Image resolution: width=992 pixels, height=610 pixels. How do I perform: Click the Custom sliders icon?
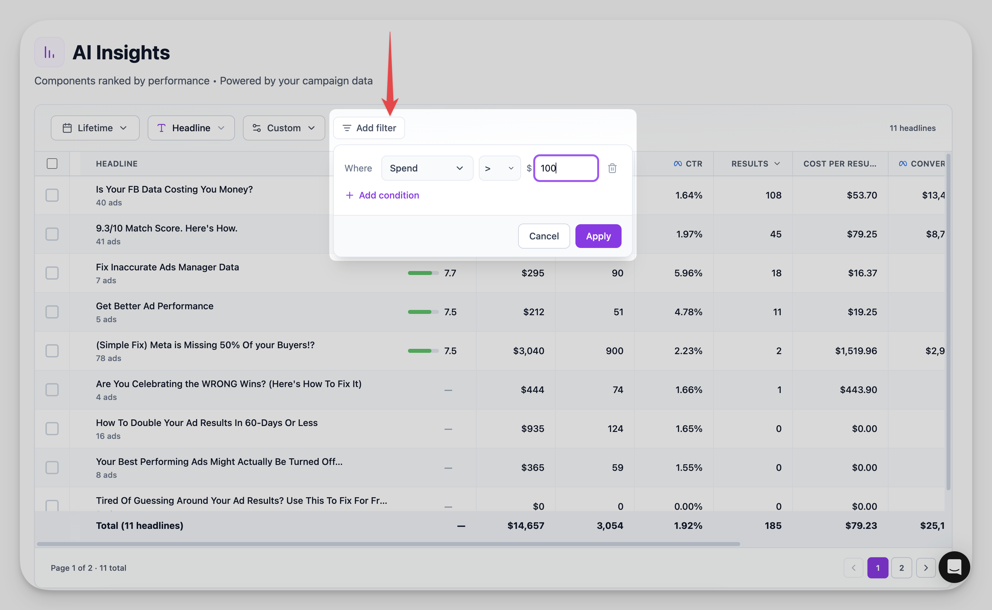click(x=256, y=128)
